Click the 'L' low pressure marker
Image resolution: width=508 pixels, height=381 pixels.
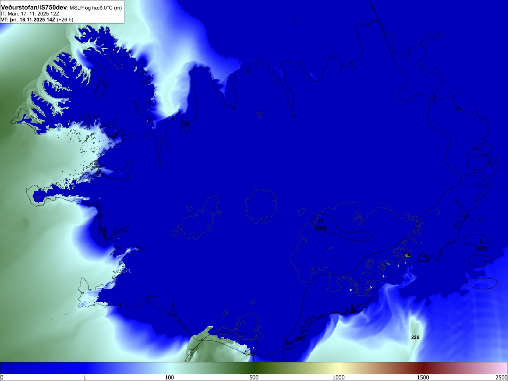(x=481, y=241)
